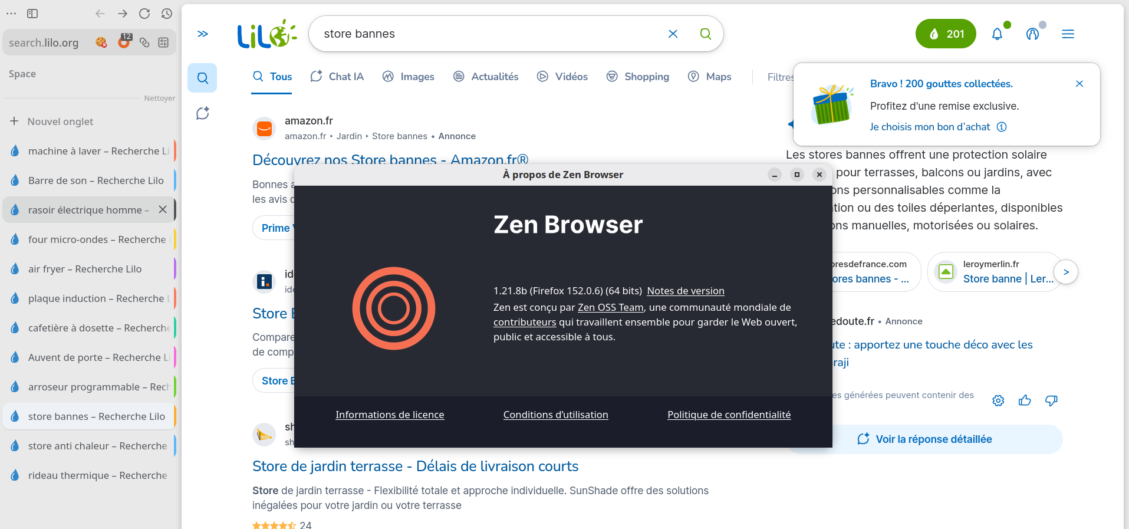1129x529 pixels.
Task: Submit search with magnifier icon
Action: click(x=705, y=34)
